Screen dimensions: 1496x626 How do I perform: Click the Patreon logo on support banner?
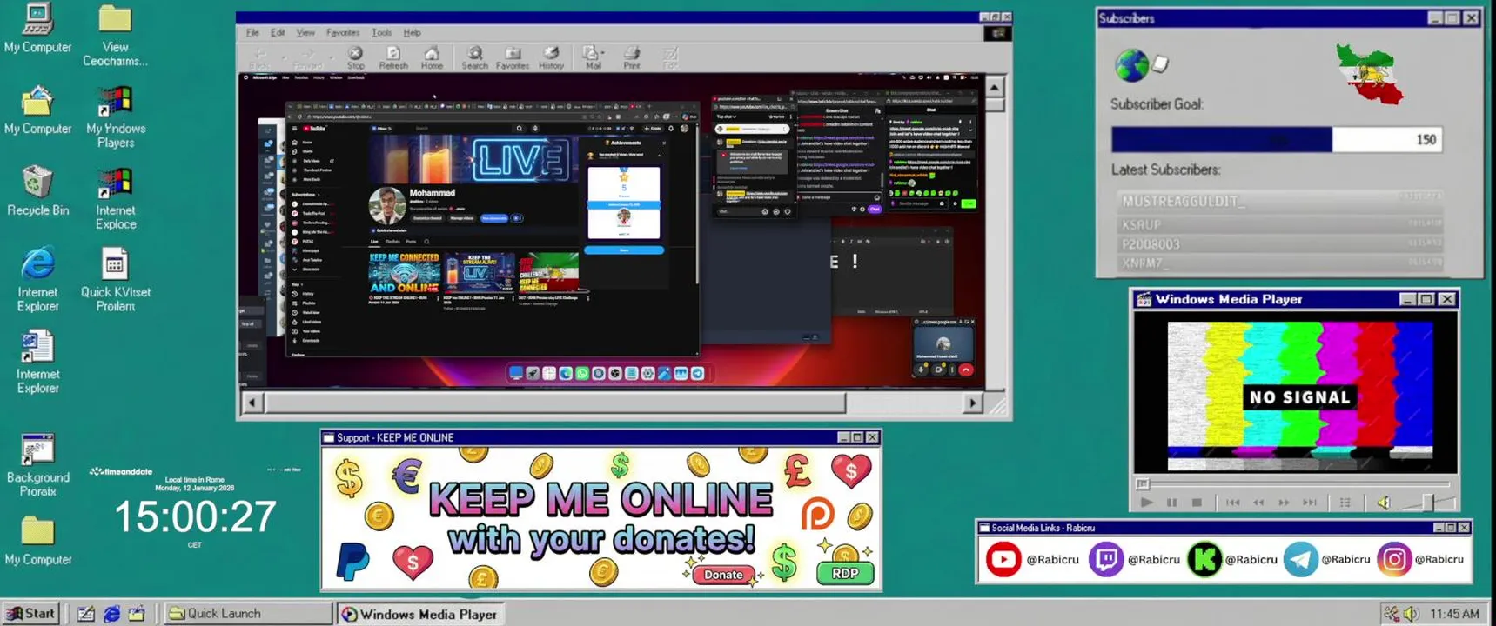click(817, 515)
